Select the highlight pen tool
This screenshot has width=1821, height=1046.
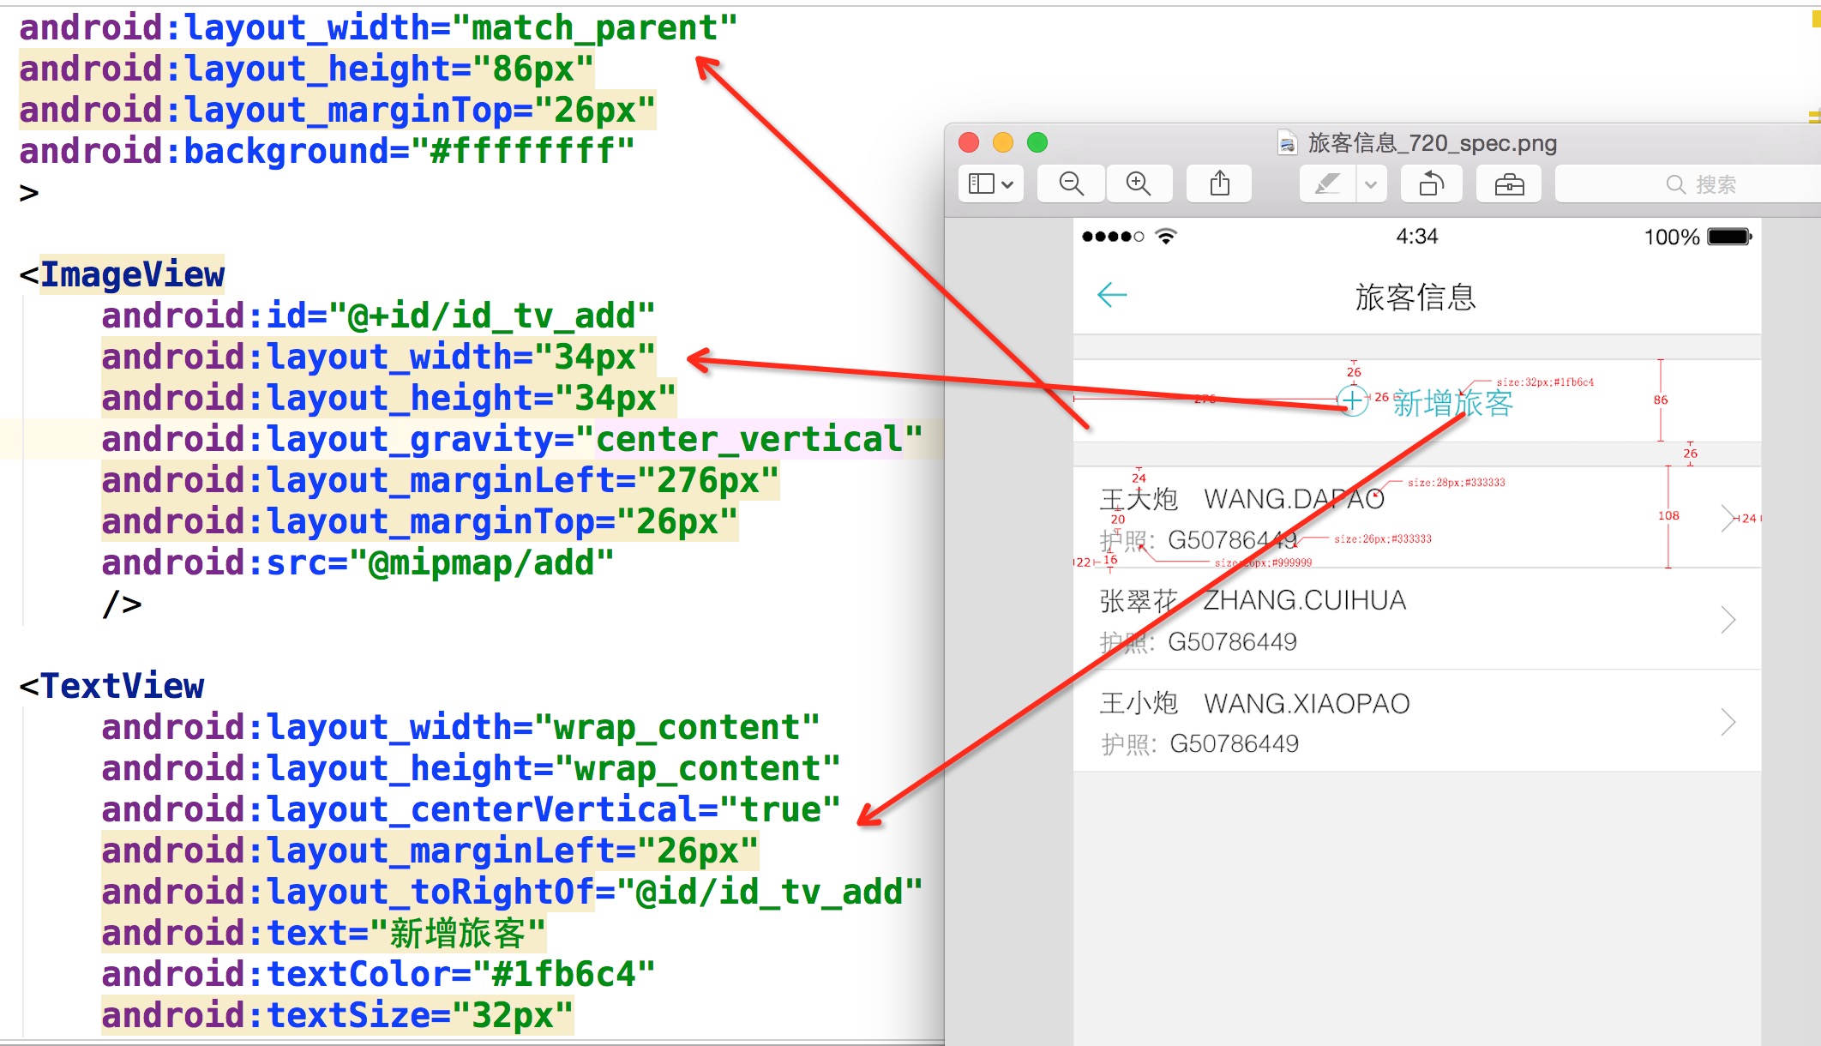click(1327, 184)
